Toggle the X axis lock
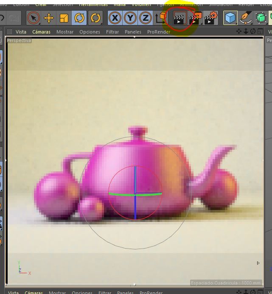This screenshot has height=294, width=272. (x=115, y=18)
